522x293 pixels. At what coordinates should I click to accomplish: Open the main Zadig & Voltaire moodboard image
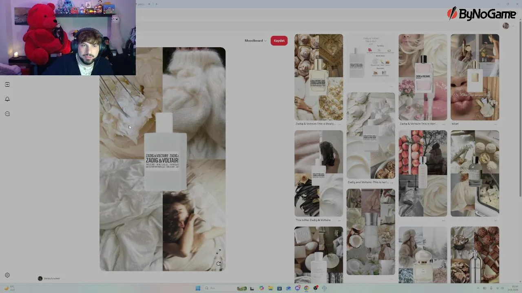[162, 159]
